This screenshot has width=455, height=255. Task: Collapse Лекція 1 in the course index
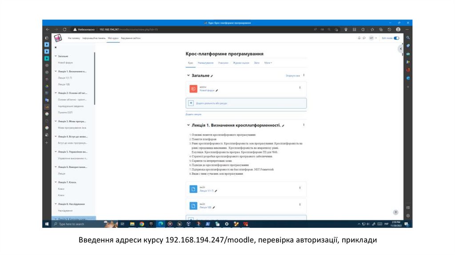(56, 71)
